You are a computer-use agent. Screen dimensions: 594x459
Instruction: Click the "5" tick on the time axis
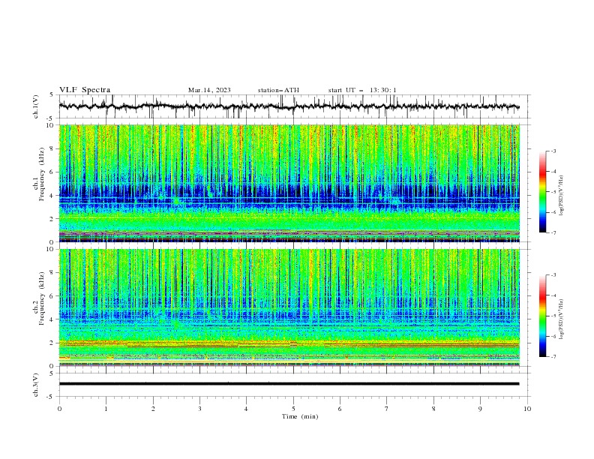(x=293, y=409)
